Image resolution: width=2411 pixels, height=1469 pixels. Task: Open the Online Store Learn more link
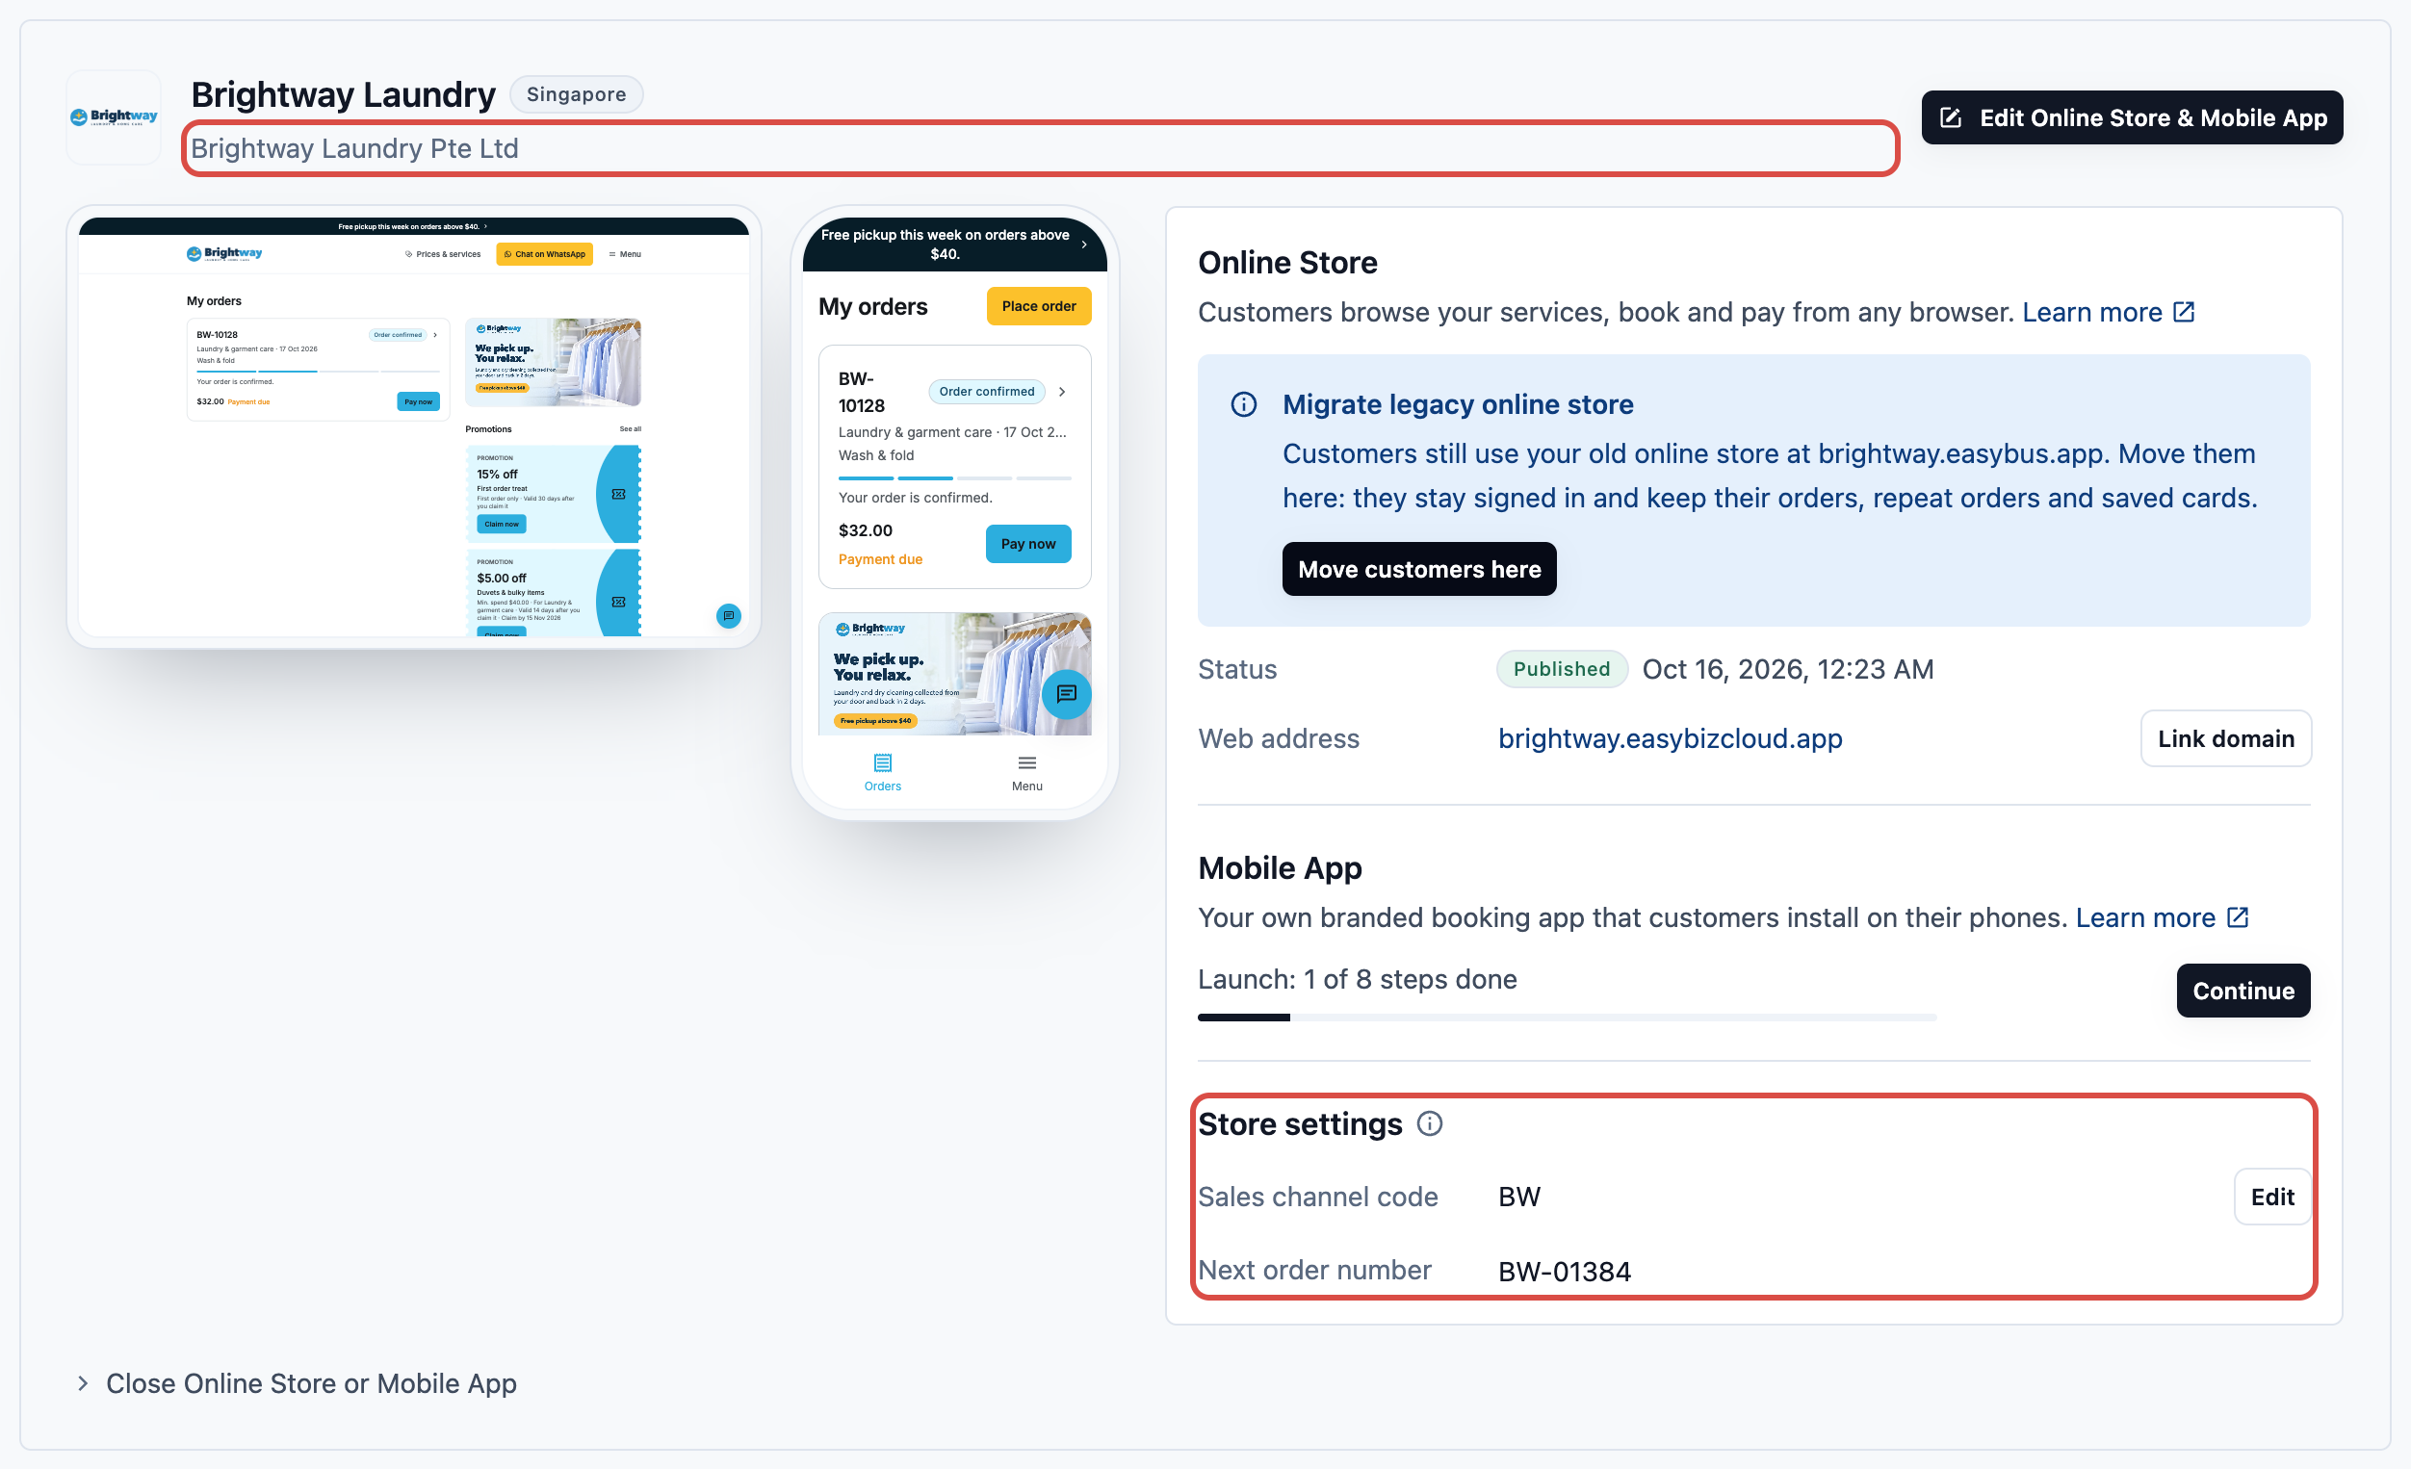(x=2091, y=312)
